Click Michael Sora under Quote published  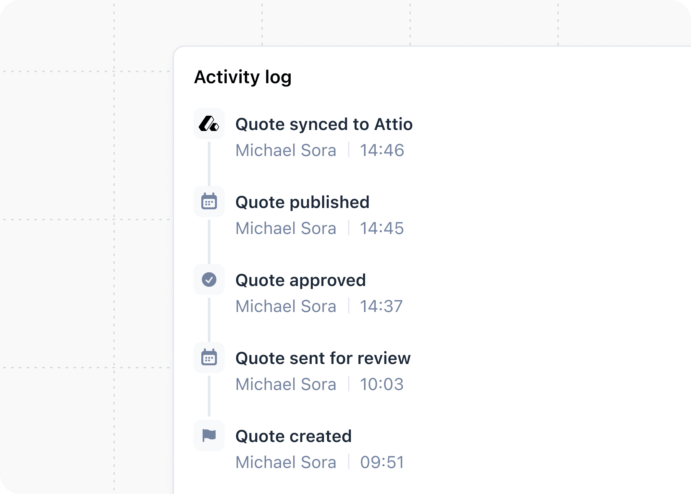pos(286,228)
